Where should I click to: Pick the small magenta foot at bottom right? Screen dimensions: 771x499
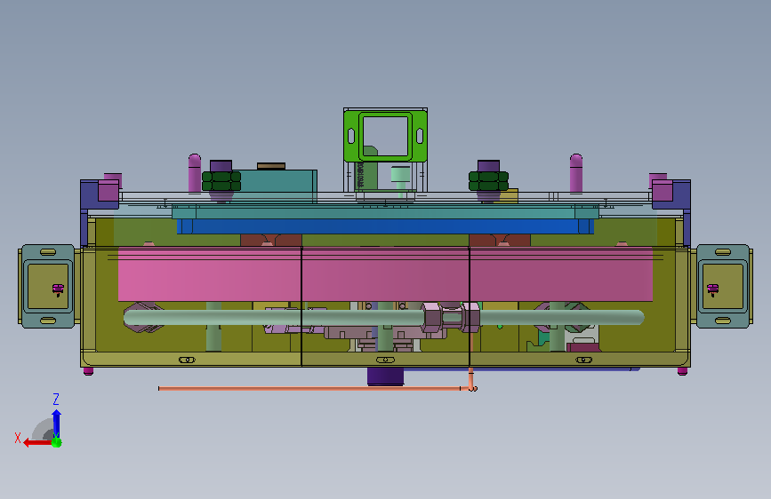coord(682,371)
